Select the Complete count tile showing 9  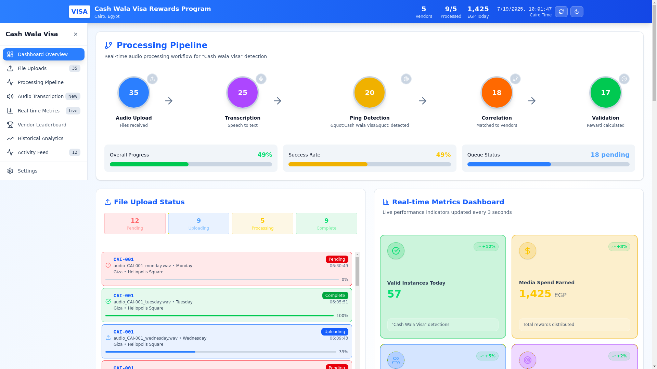tap(326, 223)
